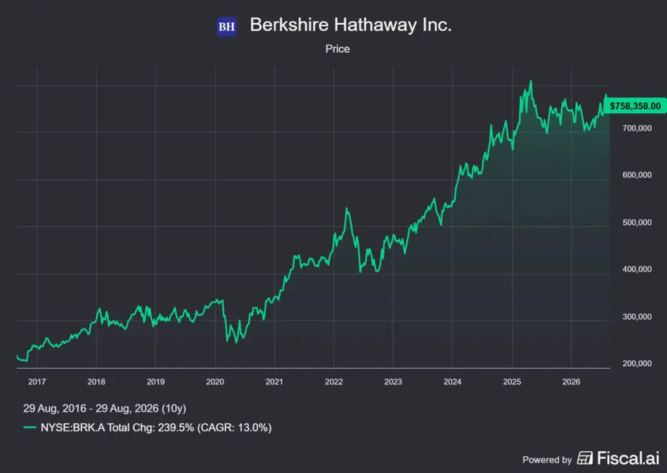Click the 2023 x-axis label
667x473 pixels.
[x=393, y=382]
